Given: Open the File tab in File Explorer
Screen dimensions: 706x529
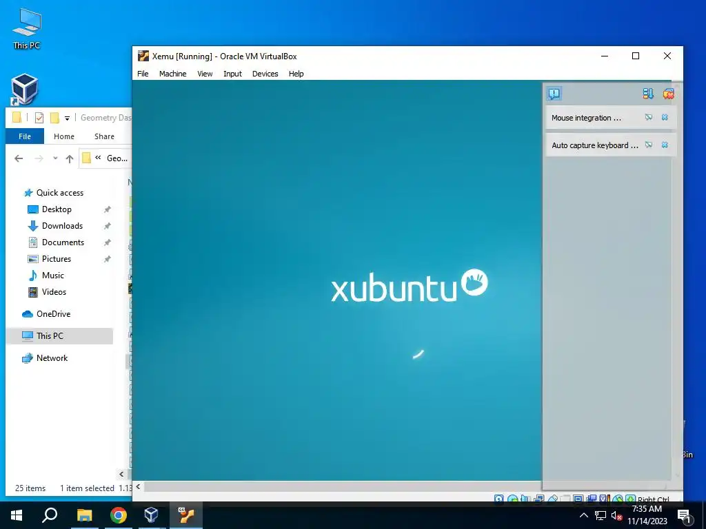Looking at the screenshot, I should (x=25, y=136).
